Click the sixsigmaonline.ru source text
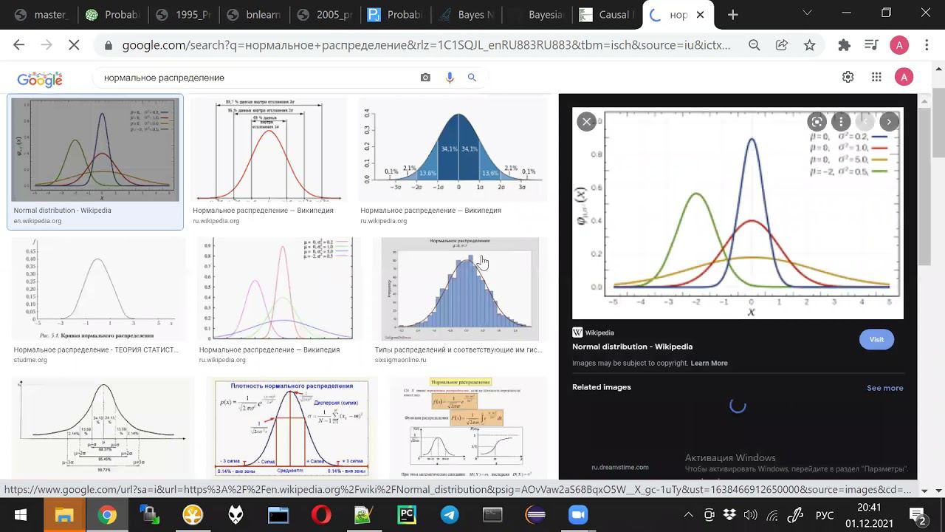 (400, 360)
